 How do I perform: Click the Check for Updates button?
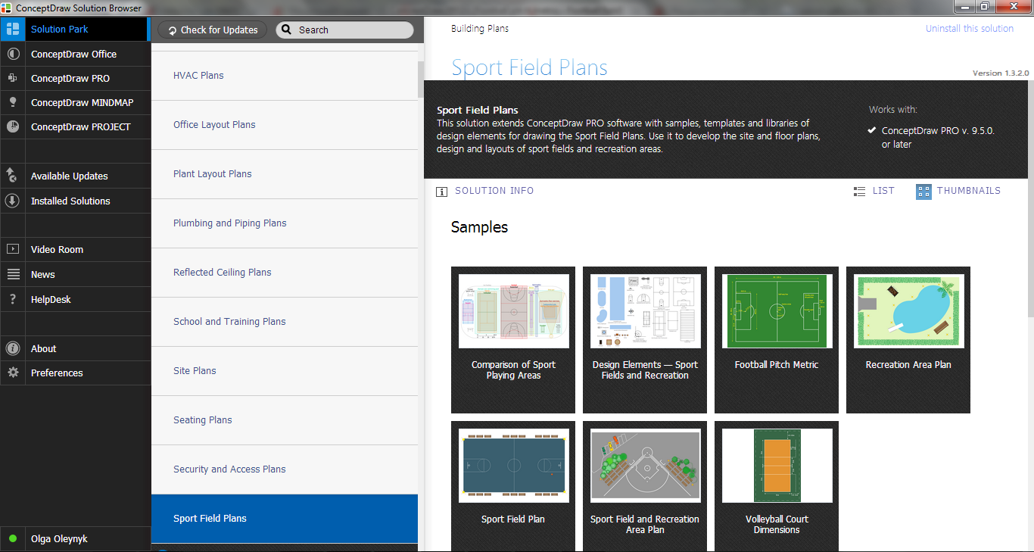212,30
